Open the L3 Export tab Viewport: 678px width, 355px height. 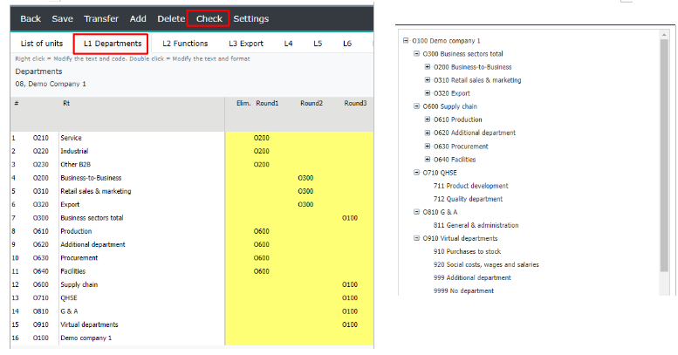pyautogui.click(x=246, y=44)
